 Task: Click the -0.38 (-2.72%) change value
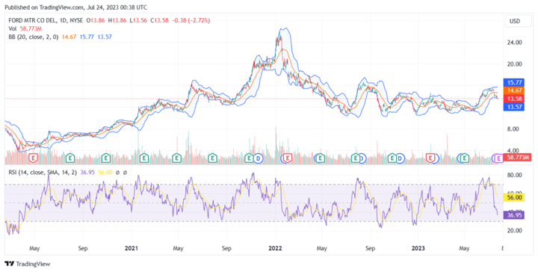(191, 21)
